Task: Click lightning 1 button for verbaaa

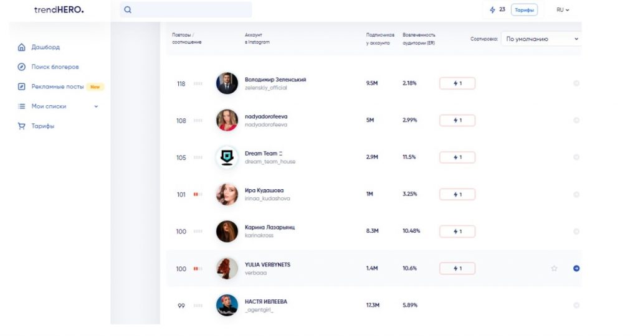Action: coord(457,268)
